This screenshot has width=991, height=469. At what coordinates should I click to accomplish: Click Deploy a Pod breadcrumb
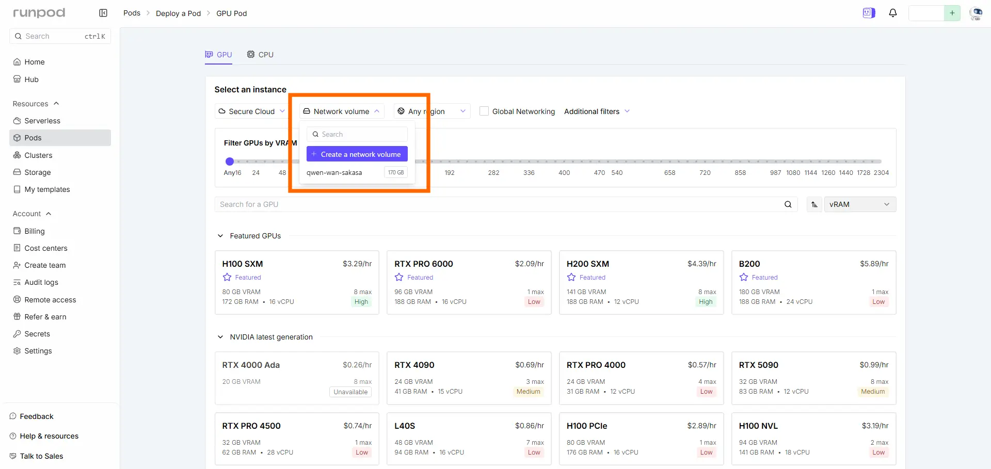tap(178, 13)
